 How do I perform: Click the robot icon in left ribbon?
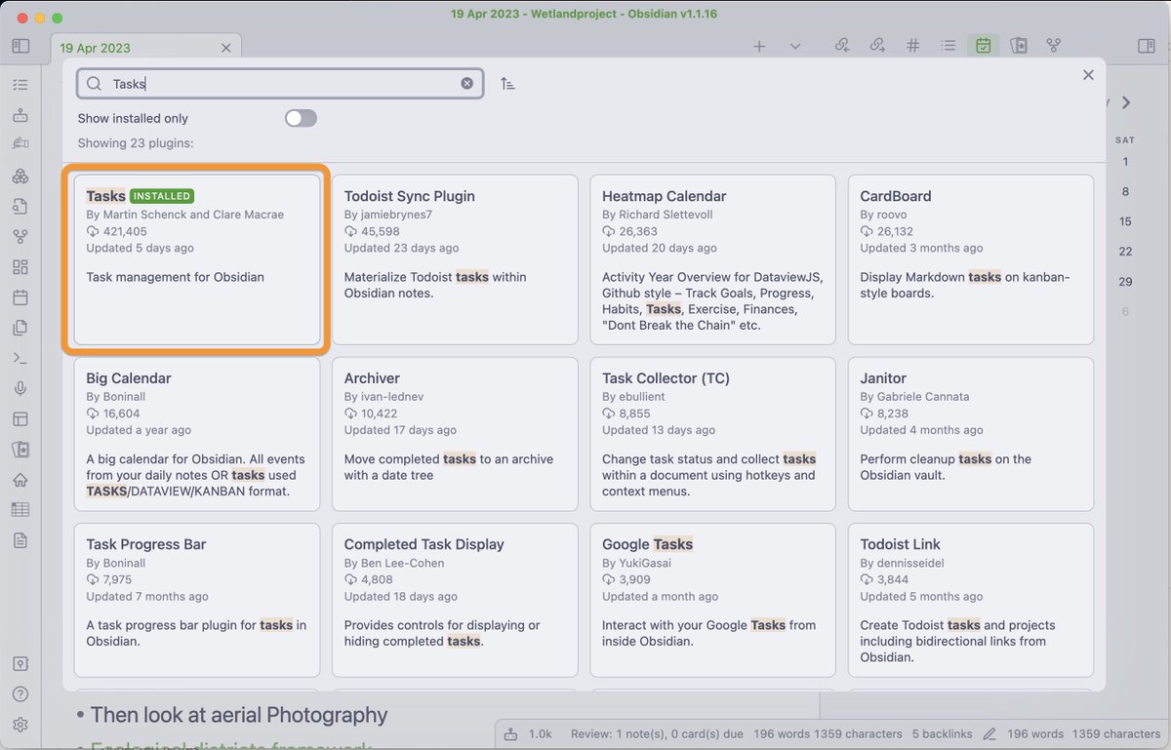(20, 115)
